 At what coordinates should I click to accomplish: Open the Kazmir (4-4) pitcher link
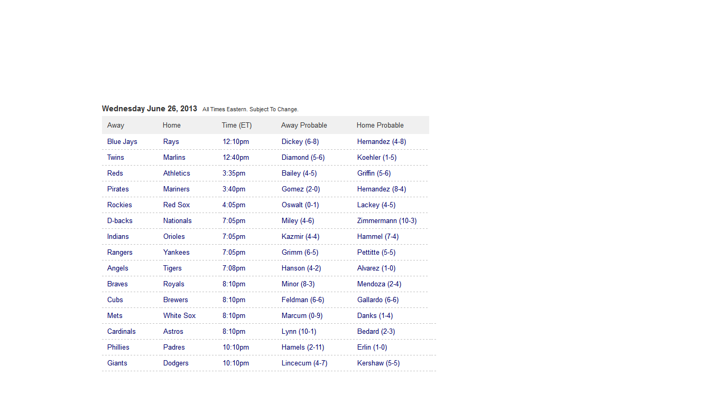[x=300, y=236]
